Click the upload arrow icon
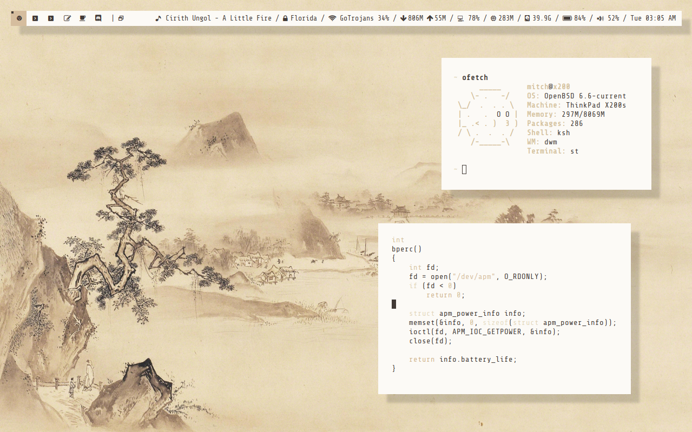Screen dimensions: 692x432 430,18
